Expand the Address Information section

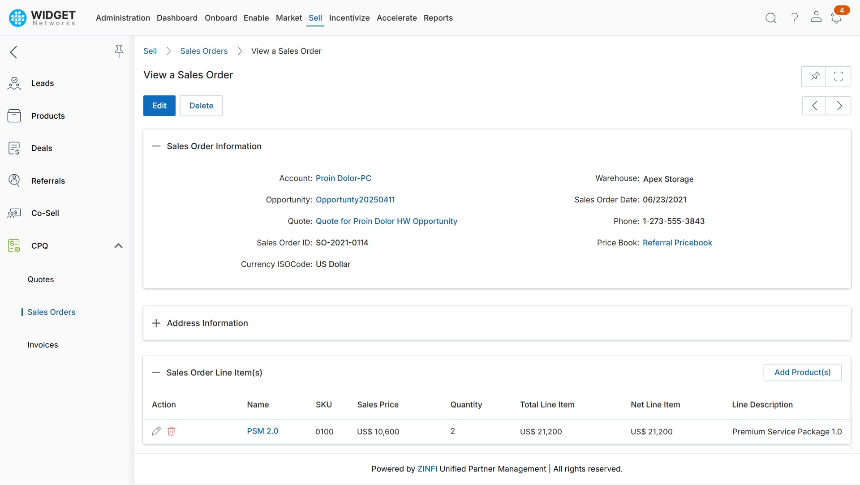point(156,323)
